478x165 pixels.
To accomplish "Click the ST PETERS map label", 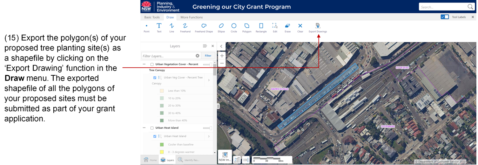I will coord(402,67).
